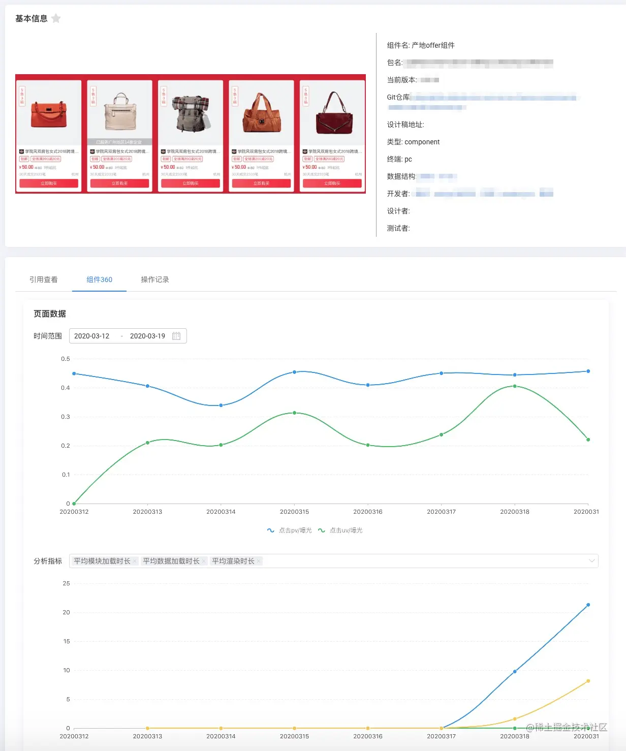Click the orange leather bag thumbnail

262,113
